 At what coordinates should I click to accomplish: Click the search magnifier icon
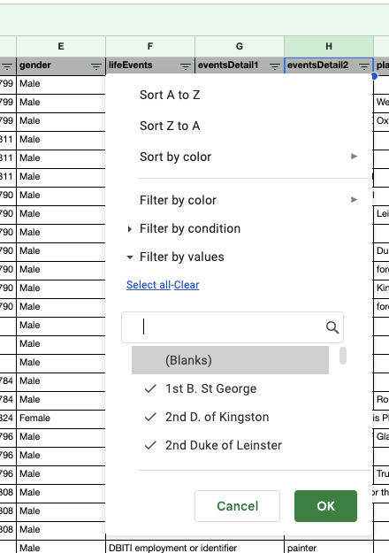tap(332, 327)
